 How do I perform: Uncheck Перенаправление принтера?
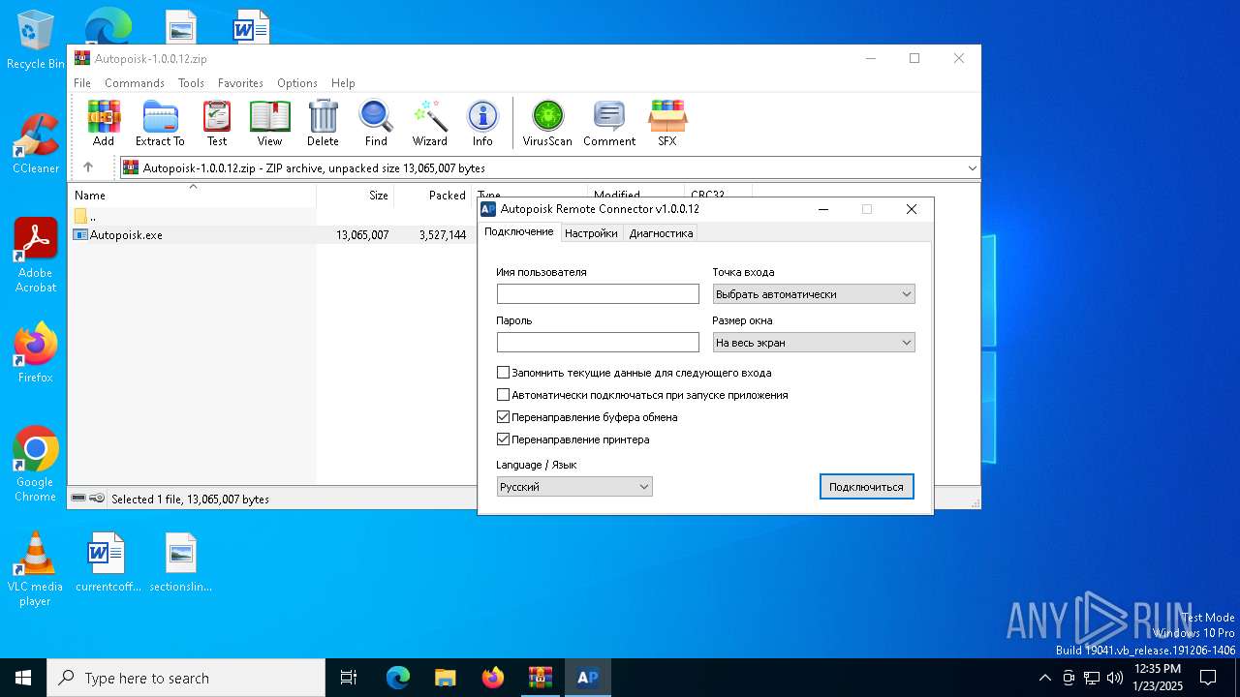[503, 439]
